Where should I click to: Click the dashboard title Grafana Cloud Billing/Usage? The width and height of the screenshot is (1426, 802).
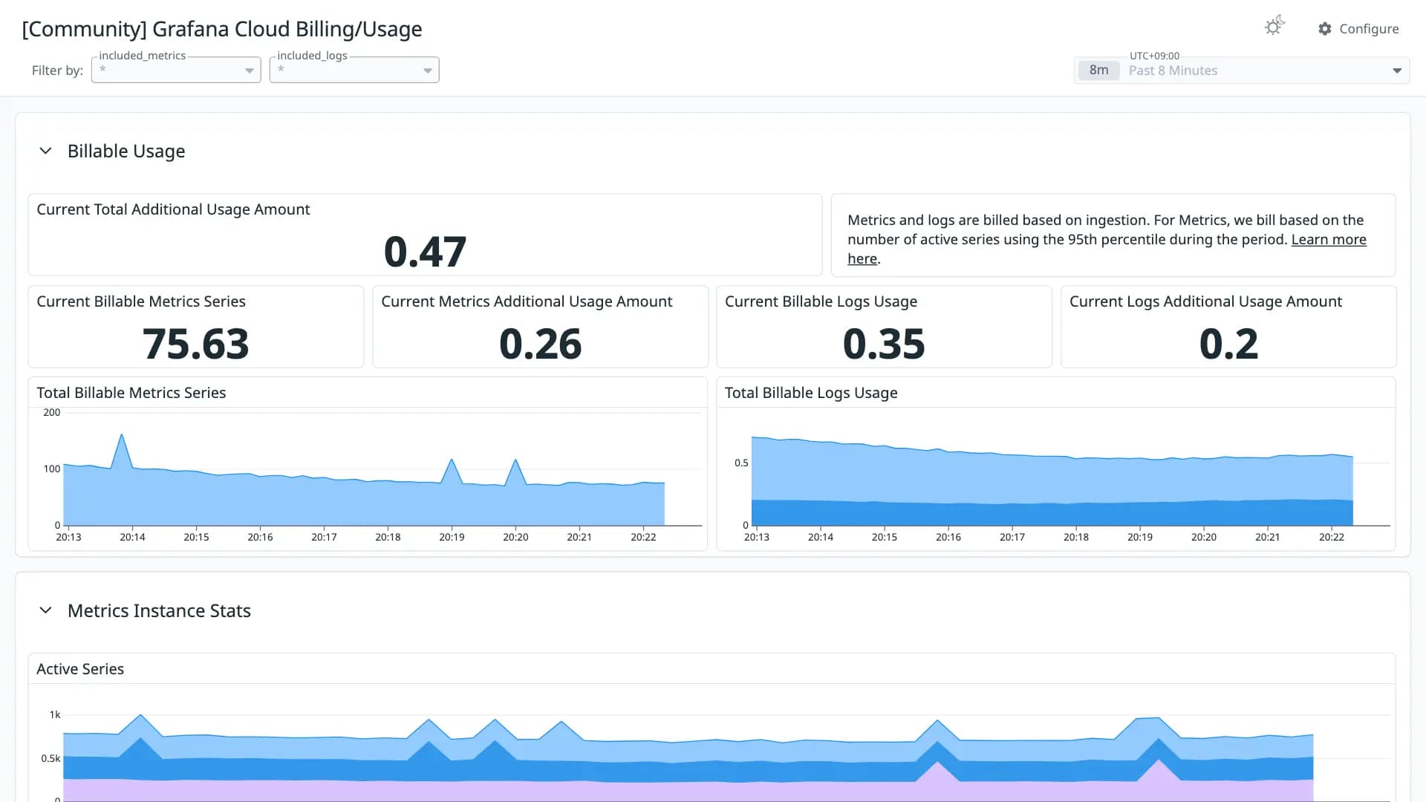pyautogui.click(x=222, y=29)
